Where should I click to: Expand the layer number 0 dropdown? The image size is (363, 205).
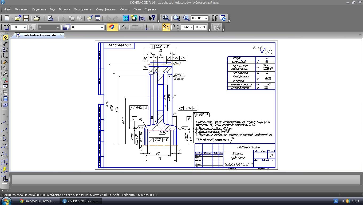pos(102,27)
